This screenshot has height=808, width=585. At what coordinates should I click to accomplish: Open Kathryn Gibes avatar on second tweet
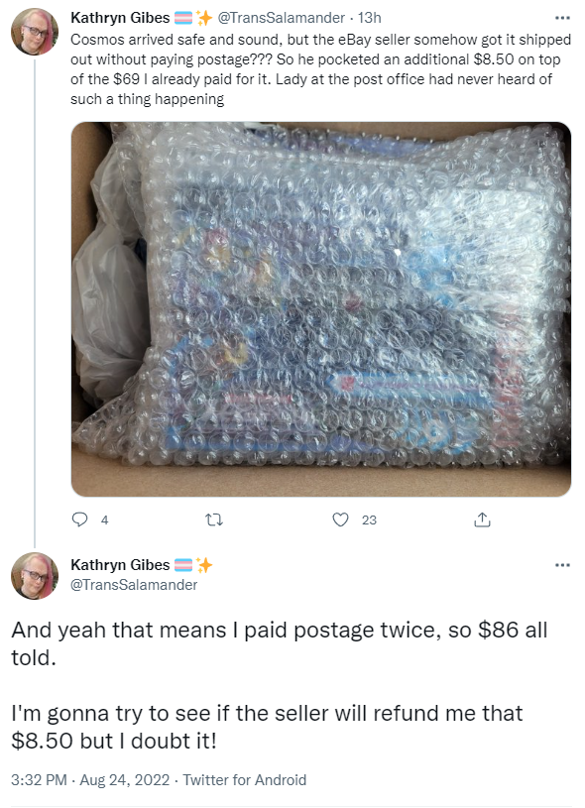tap(35, 576)
